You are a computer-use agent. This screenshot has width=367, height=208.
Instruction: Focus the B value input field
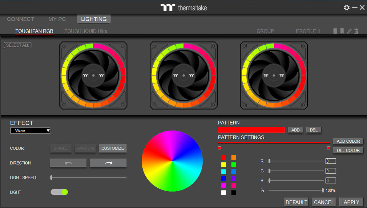pyautogui.click(x=331, y=181)
